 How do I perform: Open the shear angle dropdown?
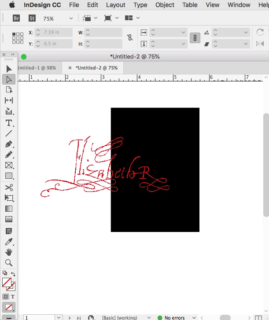(x=246, y=44)
